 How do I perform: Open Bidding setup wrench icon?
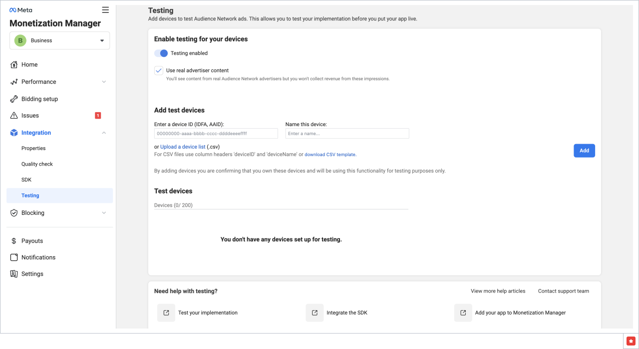[14, 99]
